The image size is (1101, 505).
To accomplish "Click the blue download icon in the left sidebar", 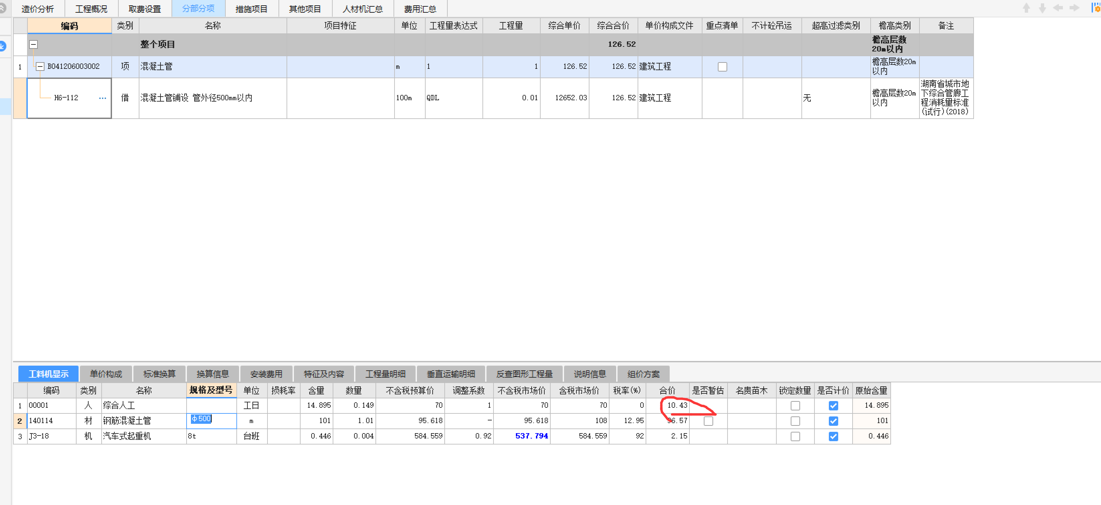I will [x=3, y=46].
